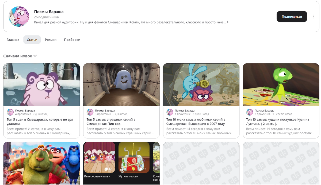Select the Статьи tab
This screenshot has height=185, width=321.
click(32, 40)
